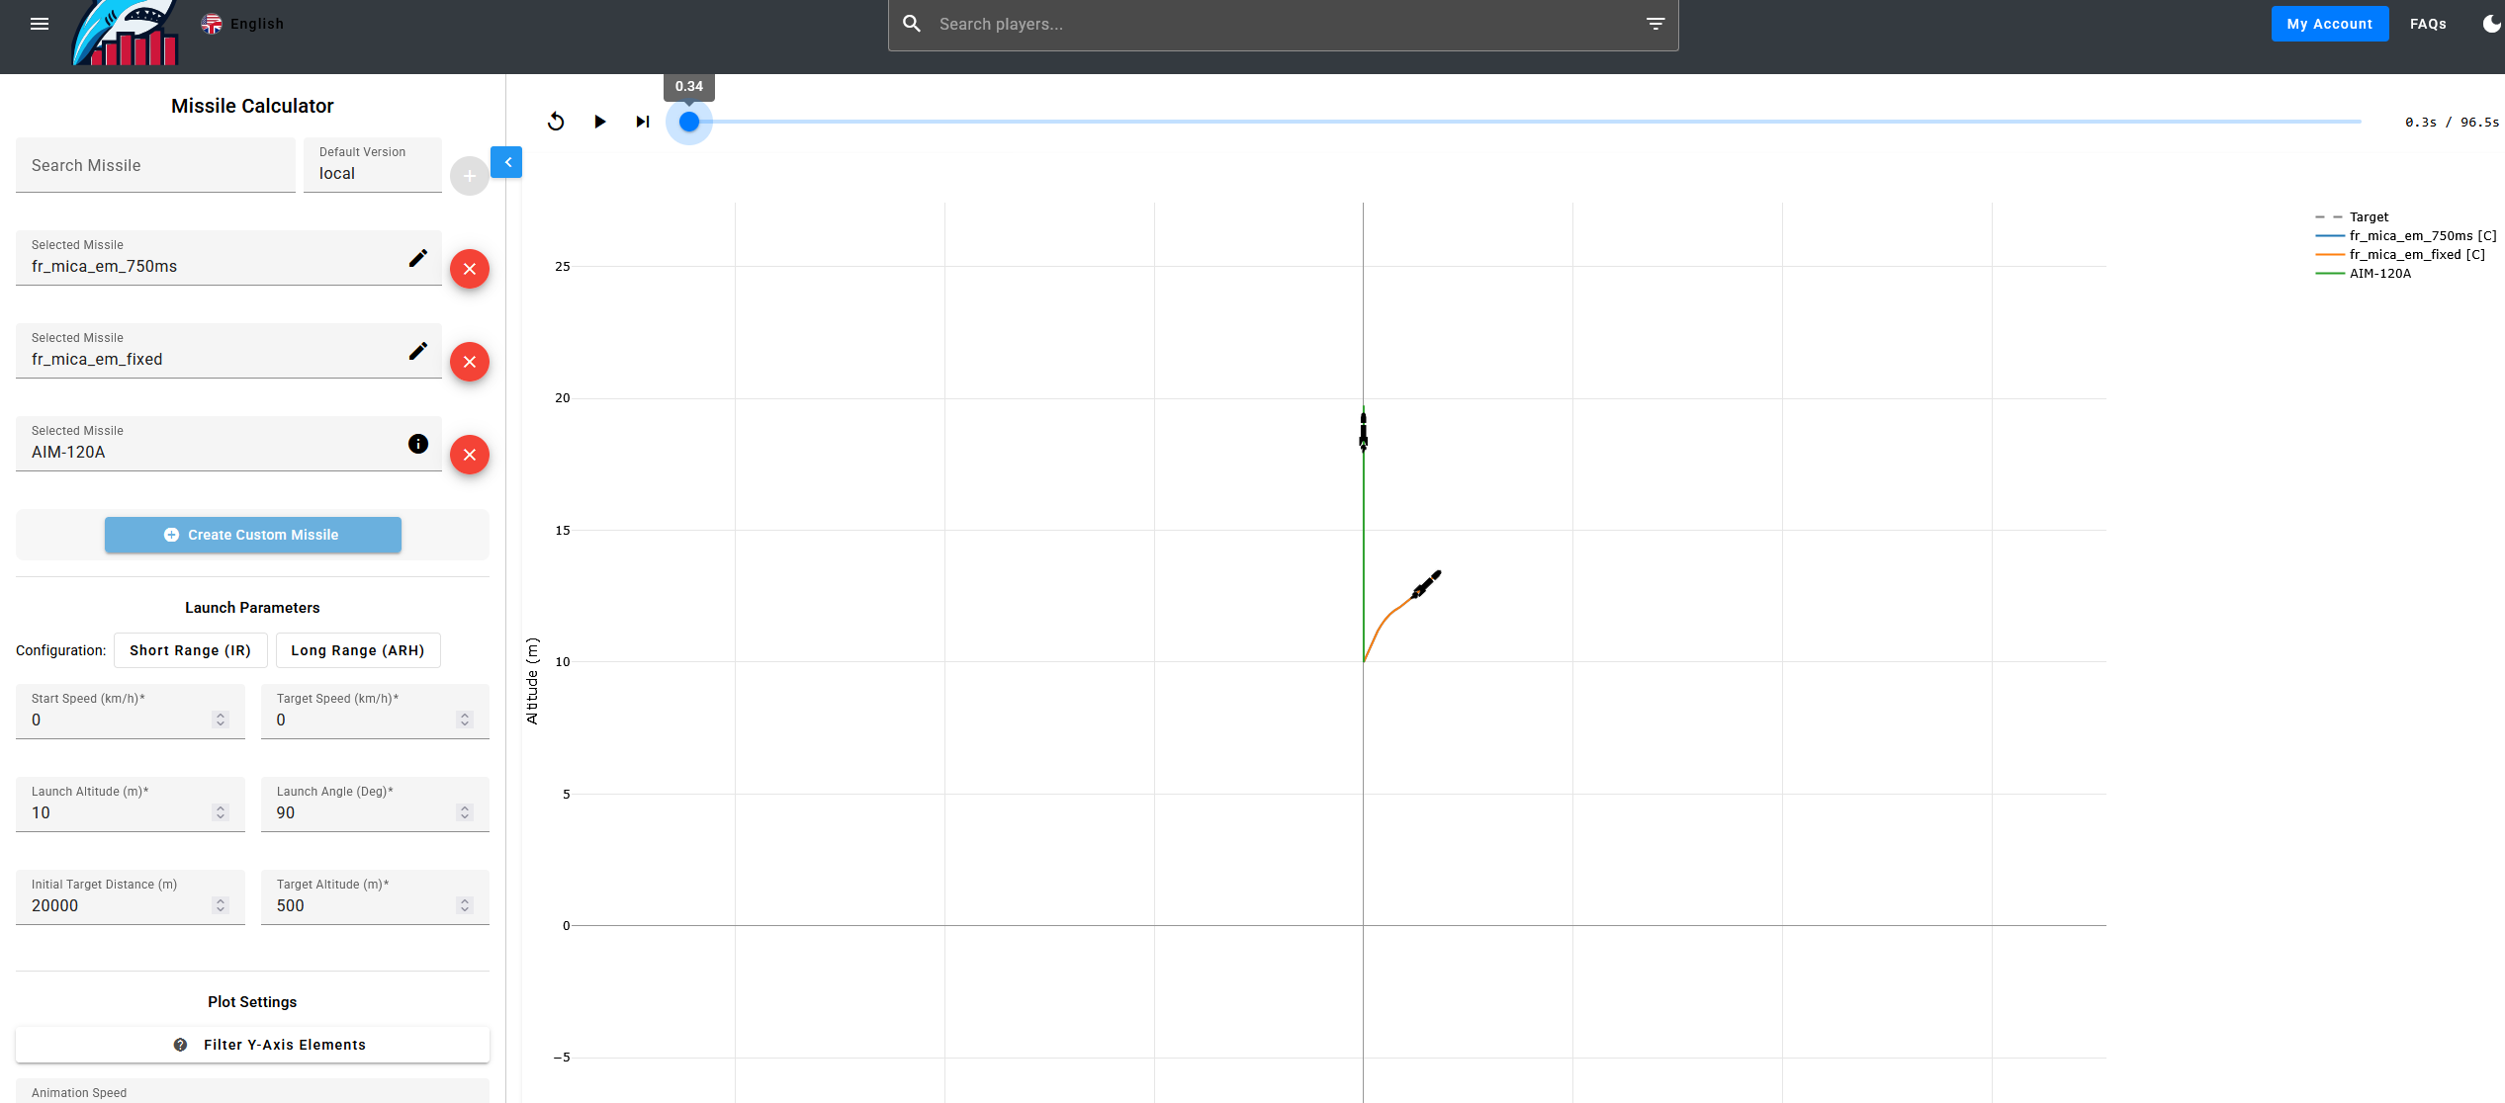The image size is (2505, 1103).
Task: Open Filter Y-Axis Elements
Action: pyautogui.click(x=253, y=1045)
